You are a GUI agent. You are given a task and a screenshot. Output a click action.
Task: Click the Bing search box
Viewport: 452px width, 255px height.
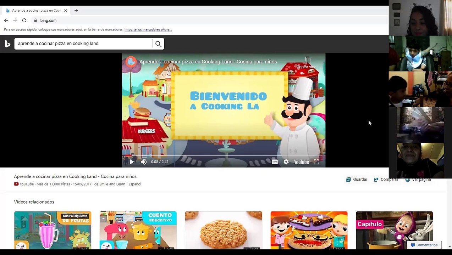click(83, 44)
